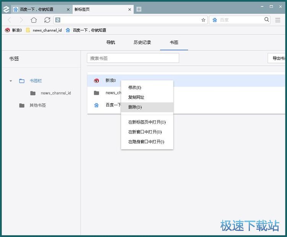Click the bookmark star in address bar
The width and height of the screenshot is (287, 237).
[203, 20]
